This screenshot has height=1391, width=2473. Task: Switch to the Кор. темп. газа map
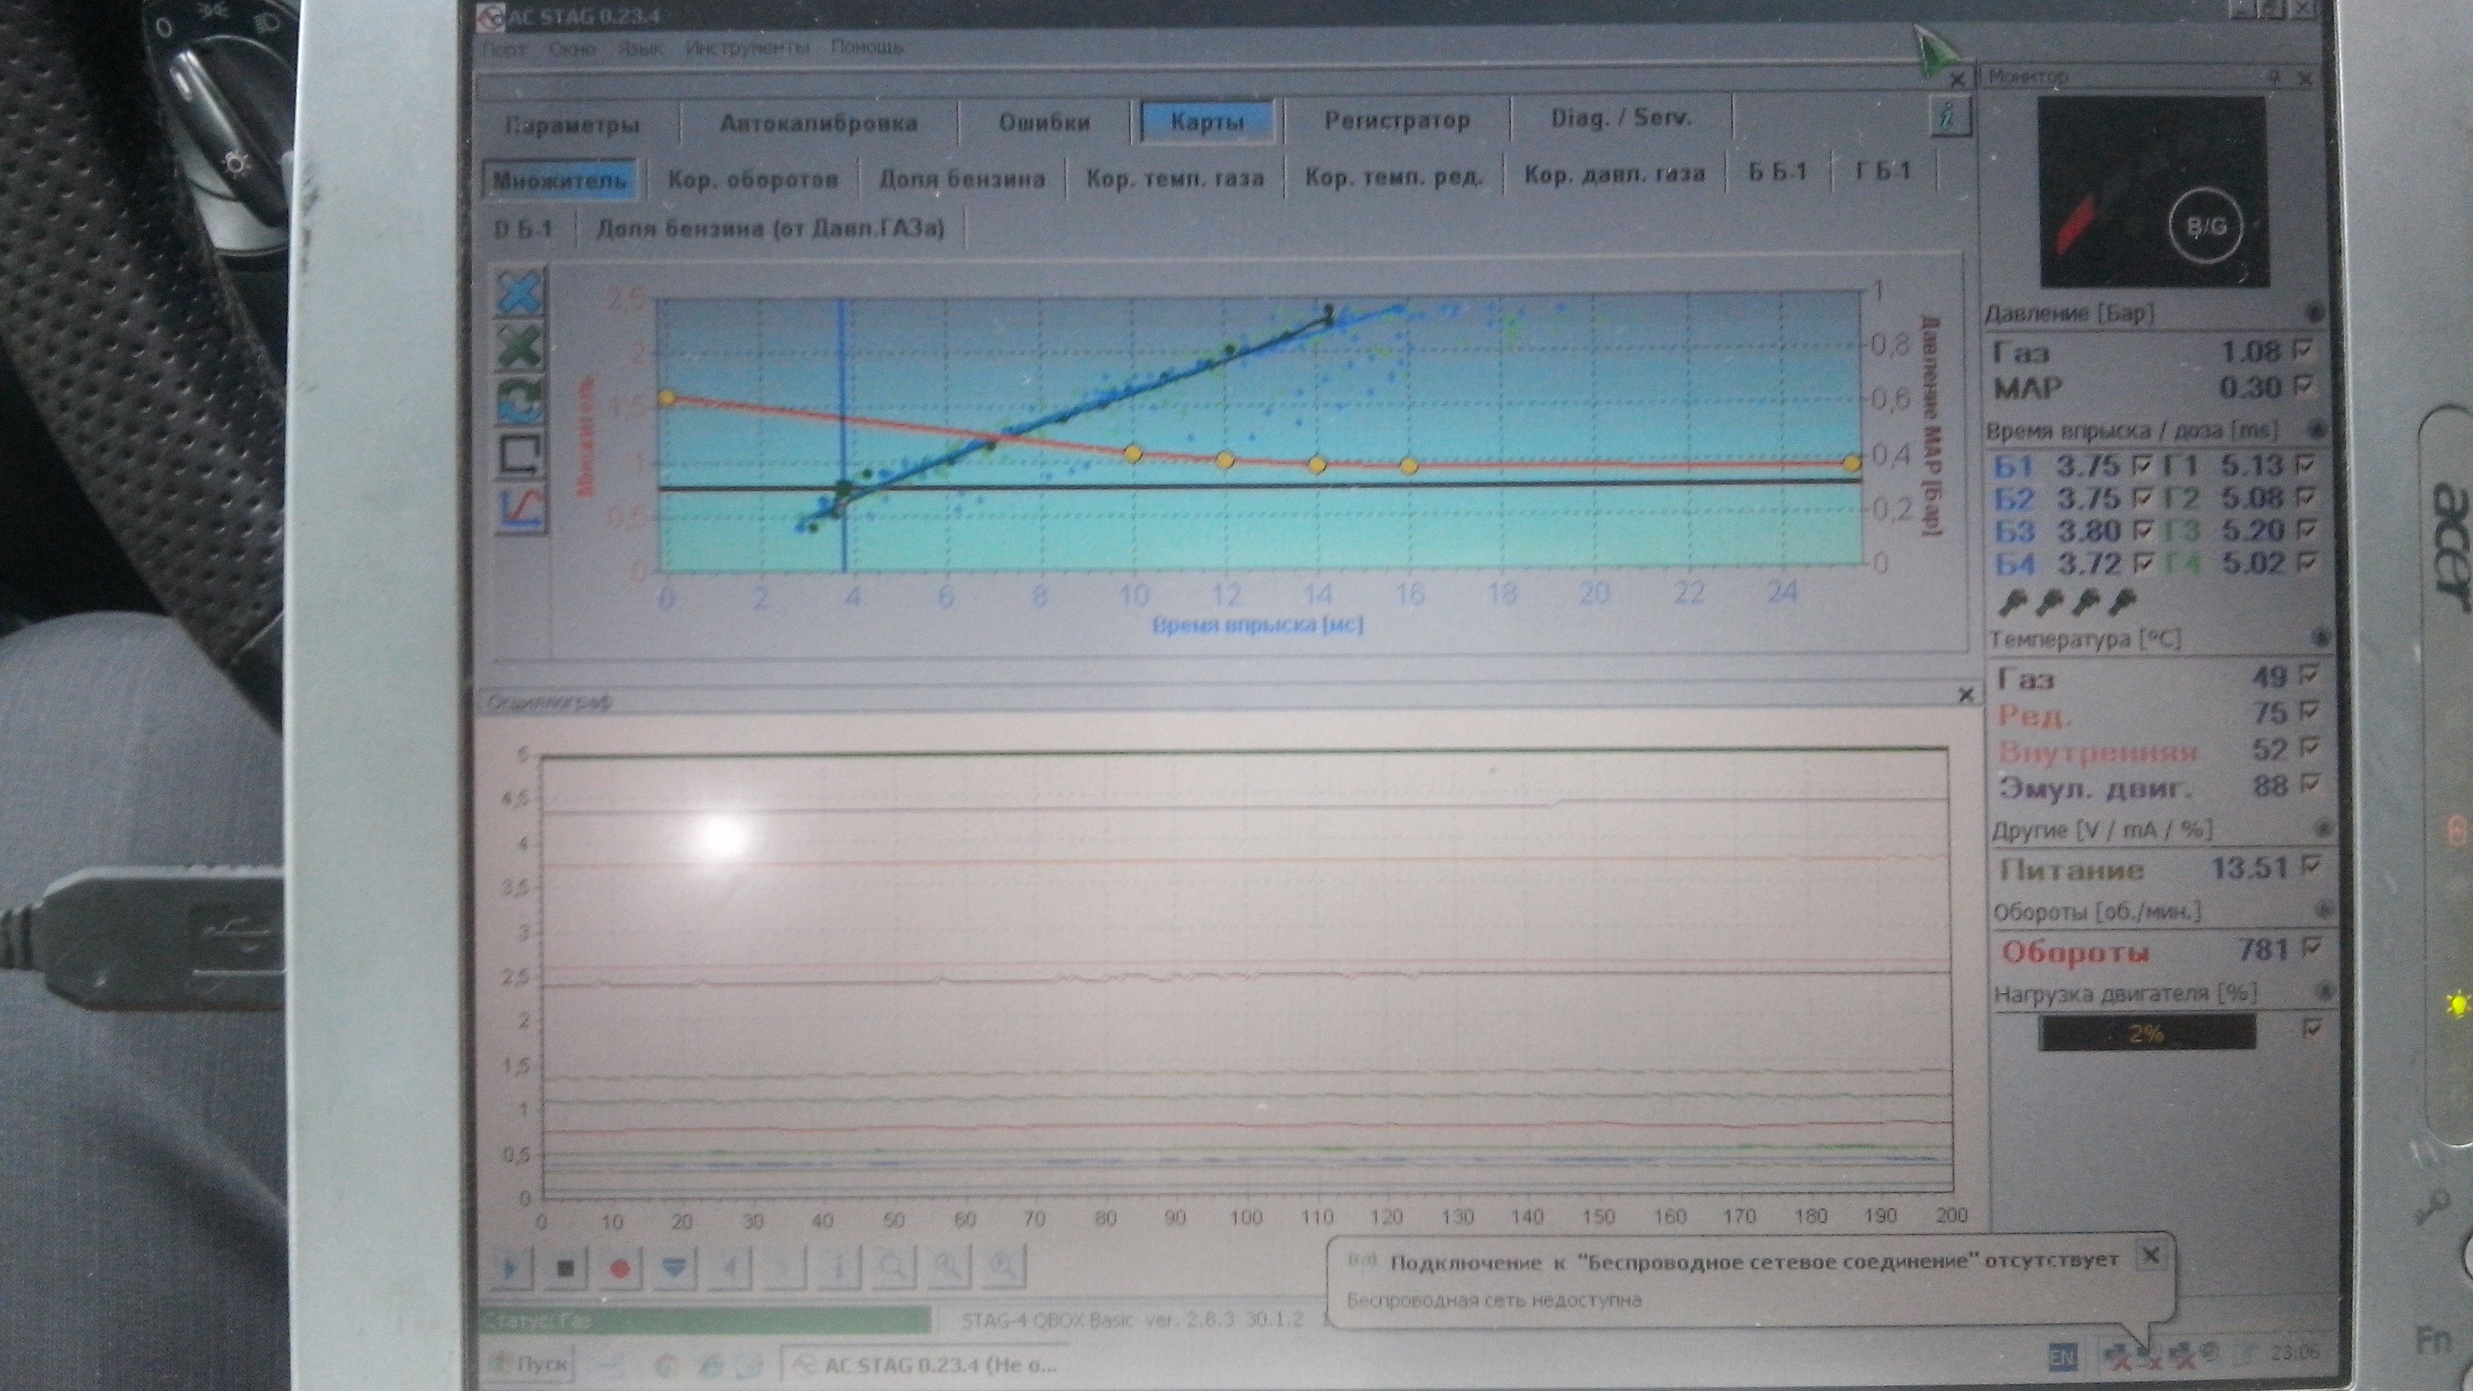pos(1174,177)
